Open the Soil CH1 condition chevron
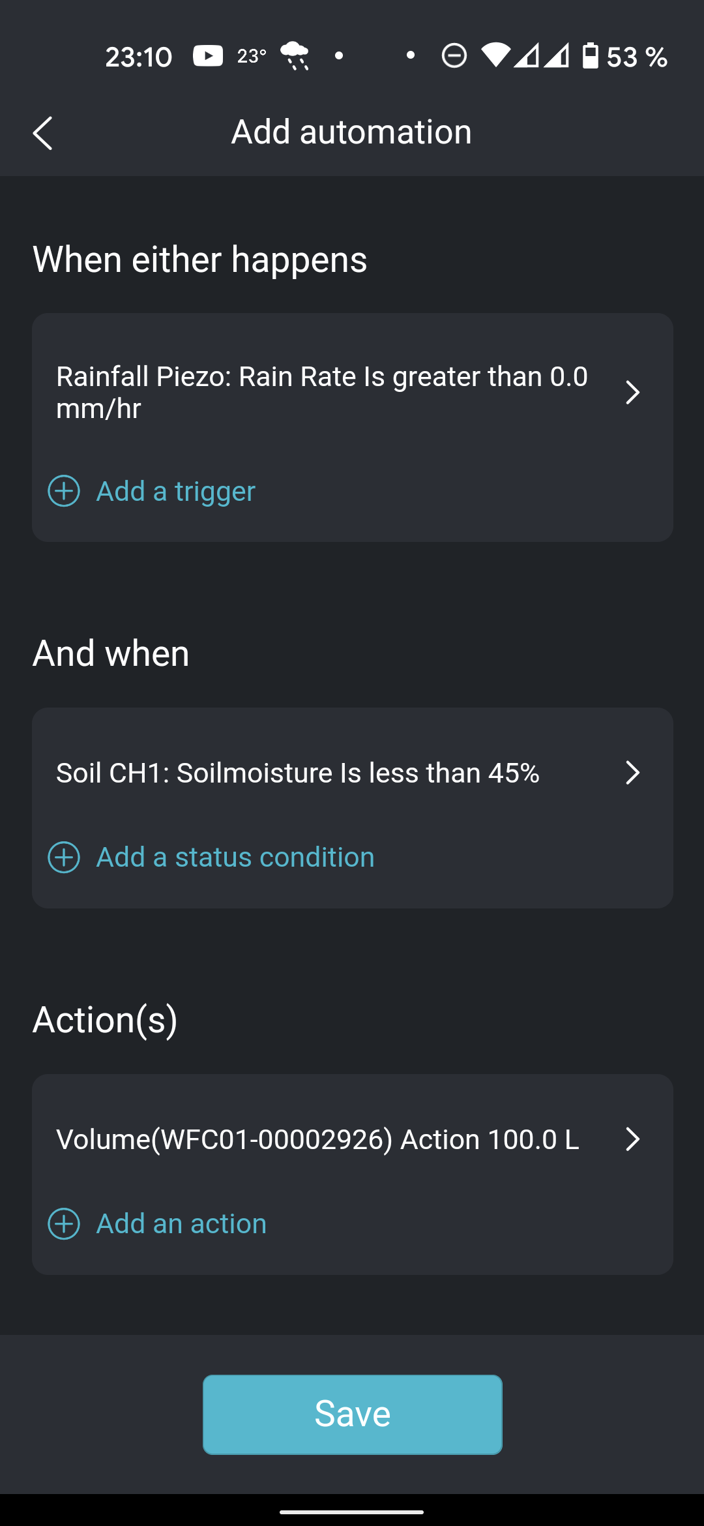 [x=632, y=773]
